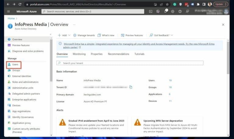Click the Enterprise applications sidebar icon
This screenshot has width=234, height=139.
[x=9, y=100]
